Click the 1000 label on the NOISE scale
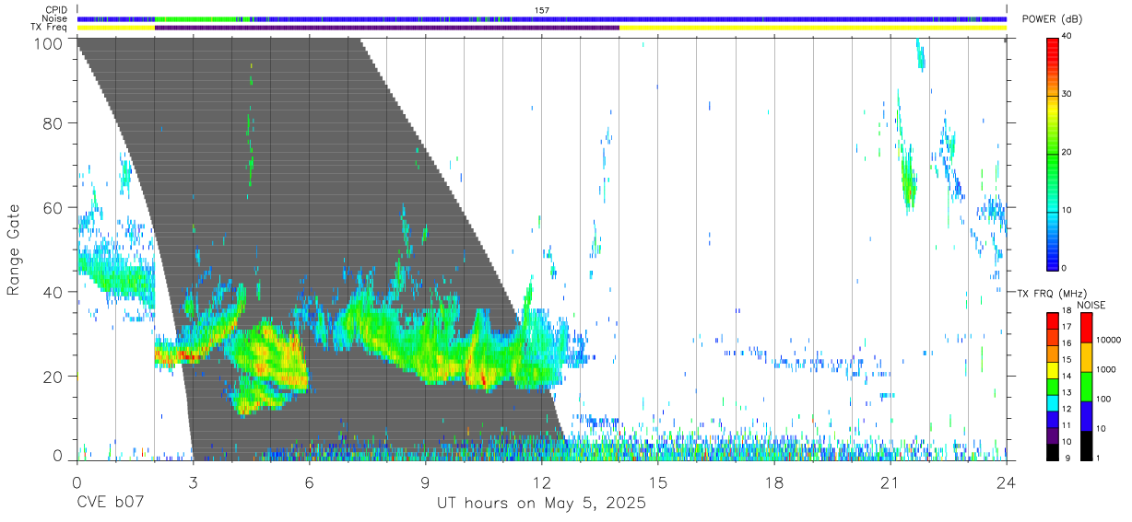The image size is (1132, 522). pos(1106,369)
